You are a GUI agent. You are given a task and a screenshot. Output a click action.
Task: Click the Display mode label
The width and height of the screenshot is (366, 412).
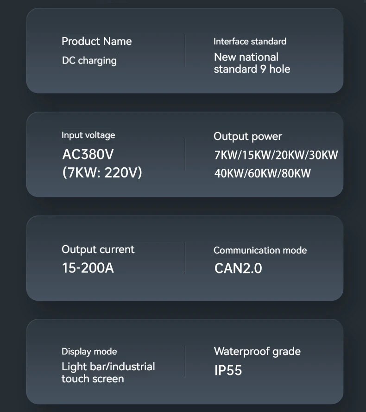point(89,351)
